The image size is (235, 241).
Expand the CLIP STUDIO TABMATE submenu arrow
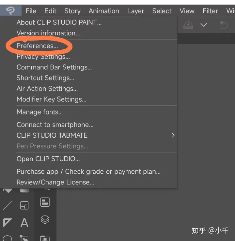[x=173, y=135]
